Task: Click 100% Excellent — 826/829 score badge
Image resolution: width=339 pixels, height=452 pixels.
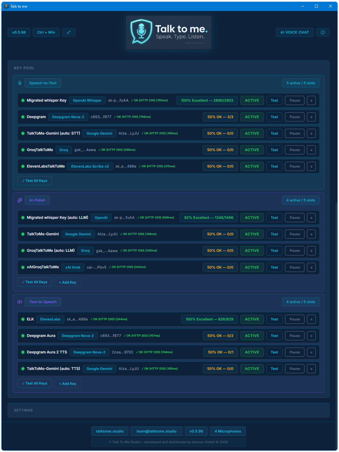Action: (210, 319)
